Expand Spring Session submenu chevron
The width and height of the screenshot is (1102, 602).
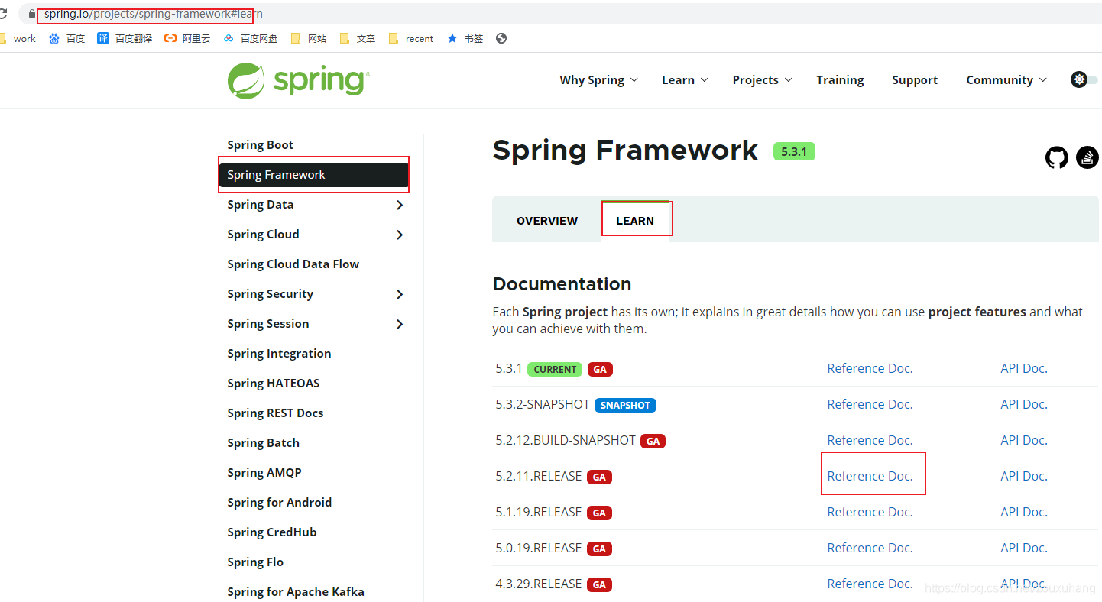[400, 324]
